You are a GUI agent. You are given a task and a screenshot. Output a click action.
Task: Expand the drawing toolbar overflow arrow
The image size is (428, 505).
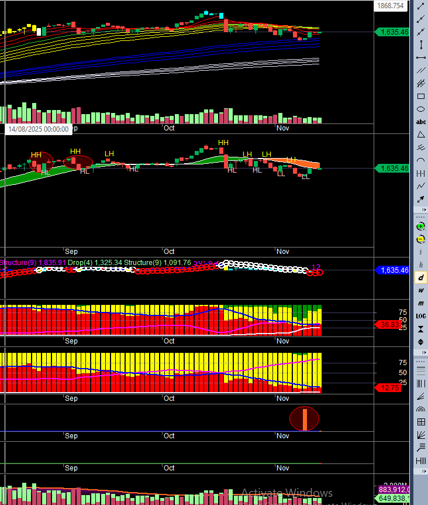point(424,210)
